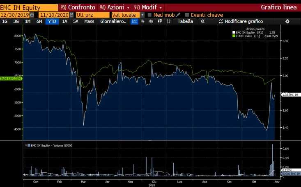This screenshot has height=187, width=301.
Task: Click the EMC IM Equity ticker field
Action: click(x=29, y=8)
